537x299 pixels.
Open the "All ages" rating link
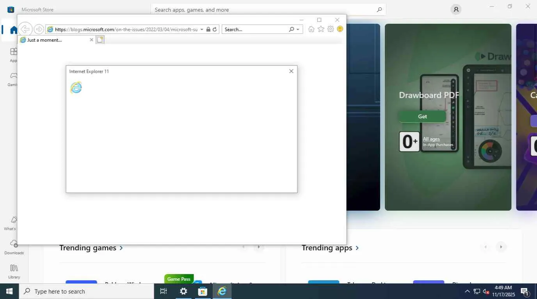coord(431,139)
